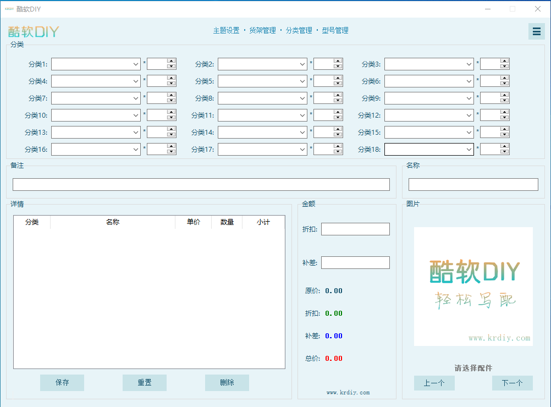
Task: Increase 分类11 quantity with up arrow
Action: click(338, 112)
